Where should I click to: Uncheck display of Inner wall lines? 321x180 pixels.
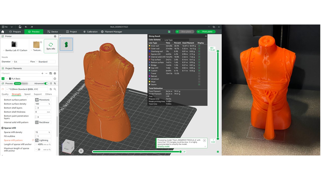199,46
